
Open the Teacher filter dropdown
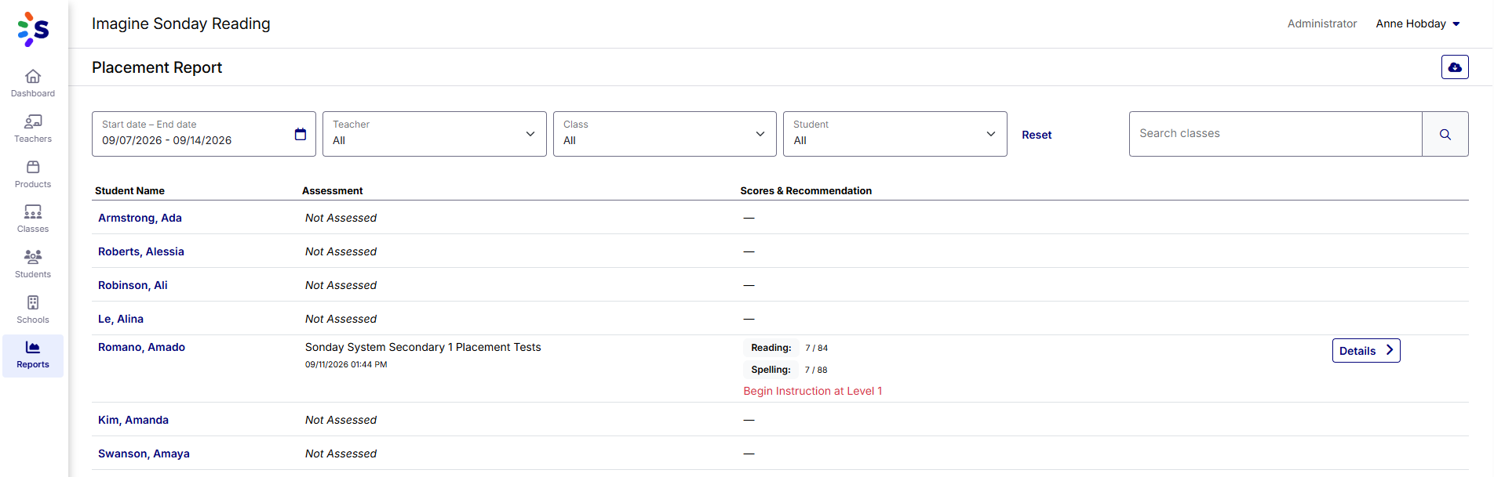pos(435,134)
